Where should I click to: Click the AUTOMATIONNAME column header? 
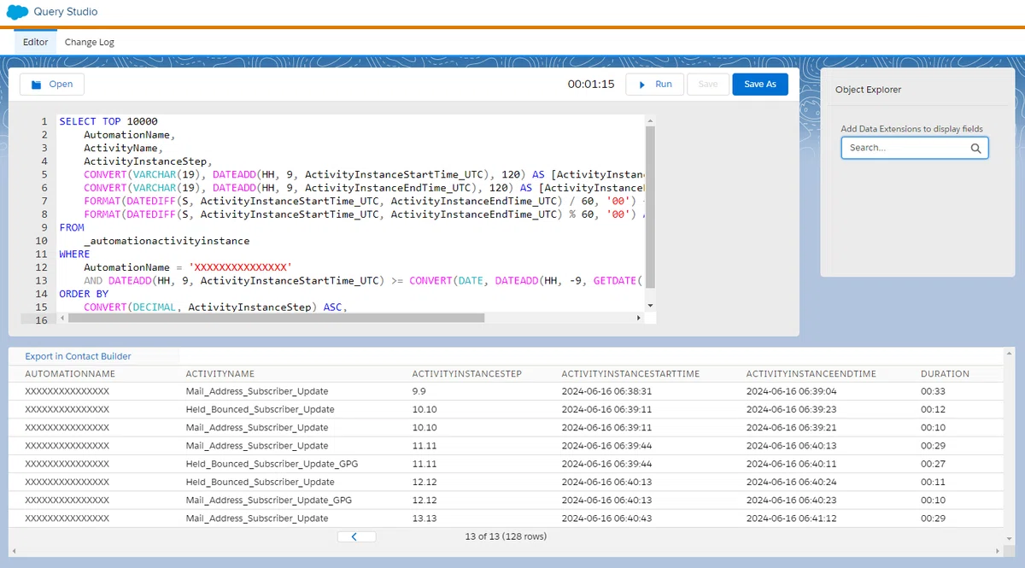tap(70, 374)
